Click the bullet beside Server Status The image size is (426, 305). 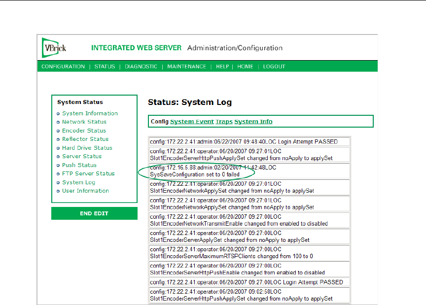(x=58, y=157)
